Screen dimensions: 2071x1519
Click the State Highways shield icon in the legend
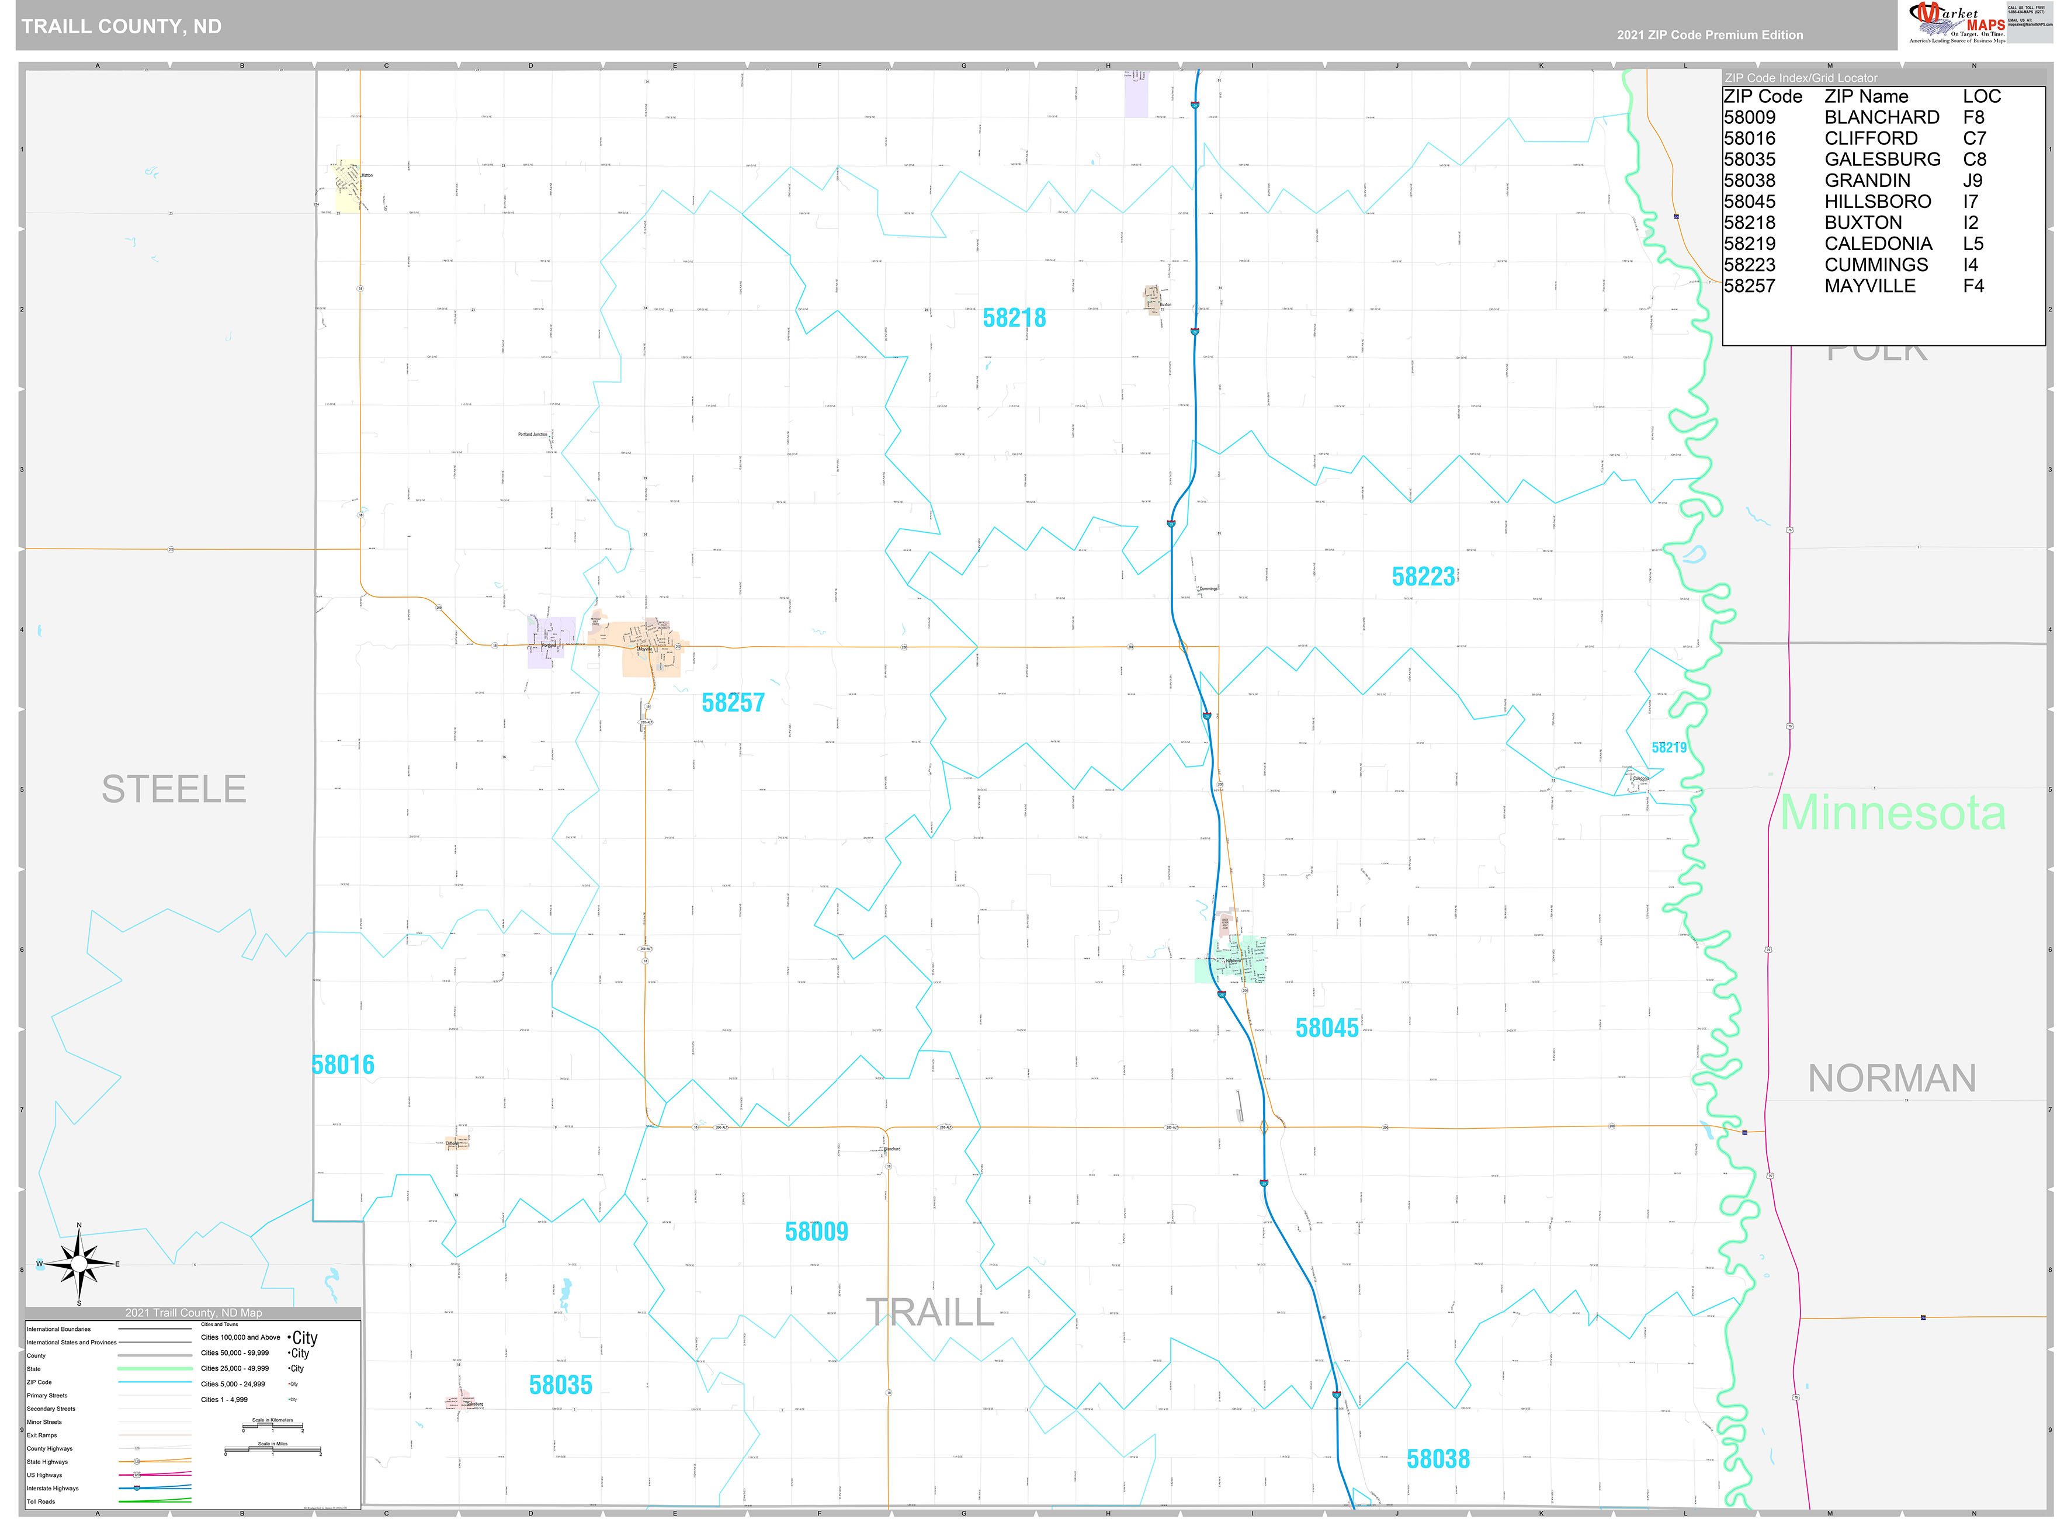[137, 1462]
